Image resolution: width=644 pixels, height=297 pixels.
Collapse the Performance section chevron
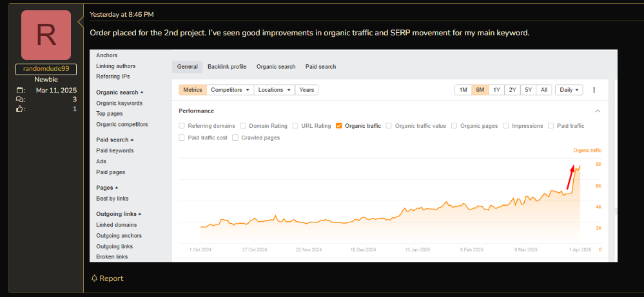(598, 111)
